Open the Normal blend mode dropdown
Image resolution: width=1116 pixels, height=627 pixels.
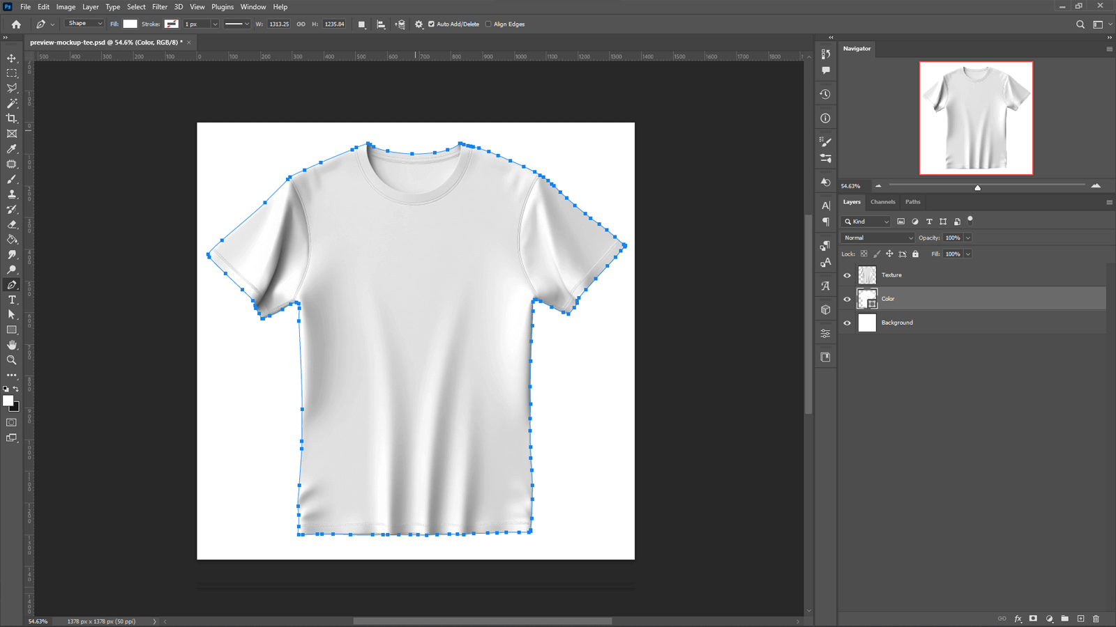[877, 238]
